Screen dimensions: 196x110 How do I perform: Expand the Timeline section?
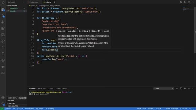click(17, 103)
